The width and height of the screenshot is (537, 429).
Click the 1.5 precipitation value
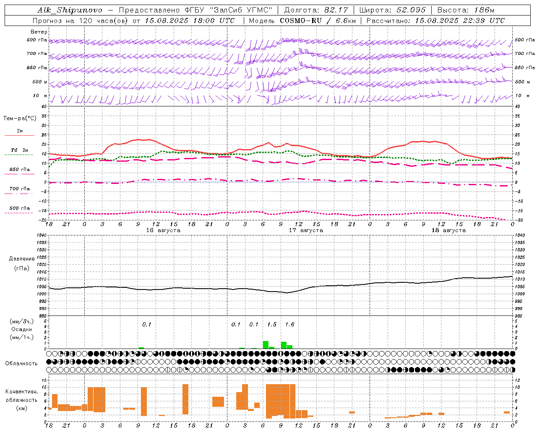click(272, 324)
